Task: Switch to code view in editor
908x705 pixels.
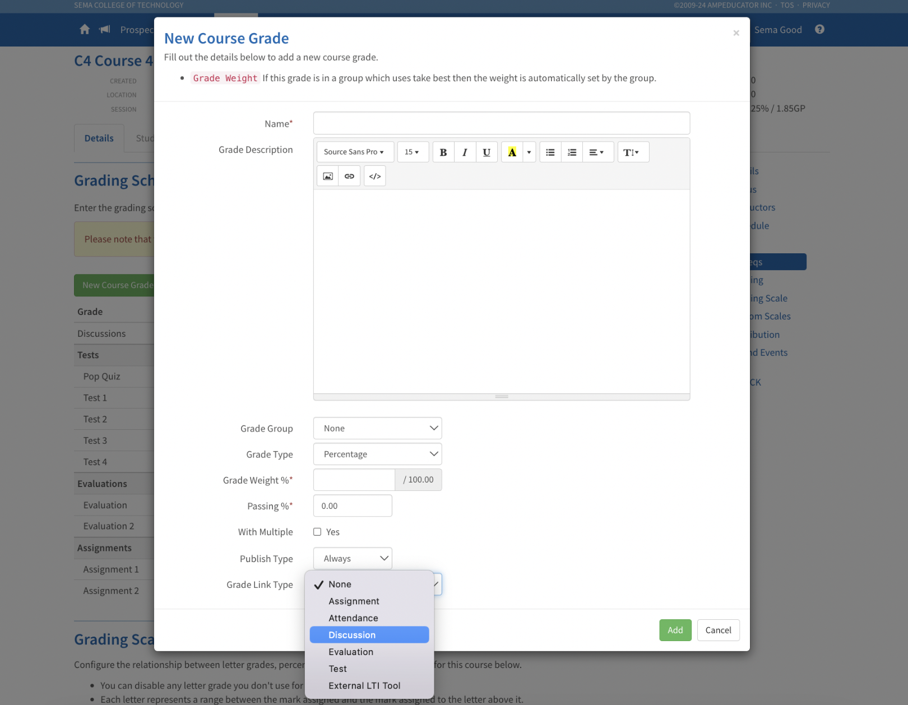Action: point(375,177)
